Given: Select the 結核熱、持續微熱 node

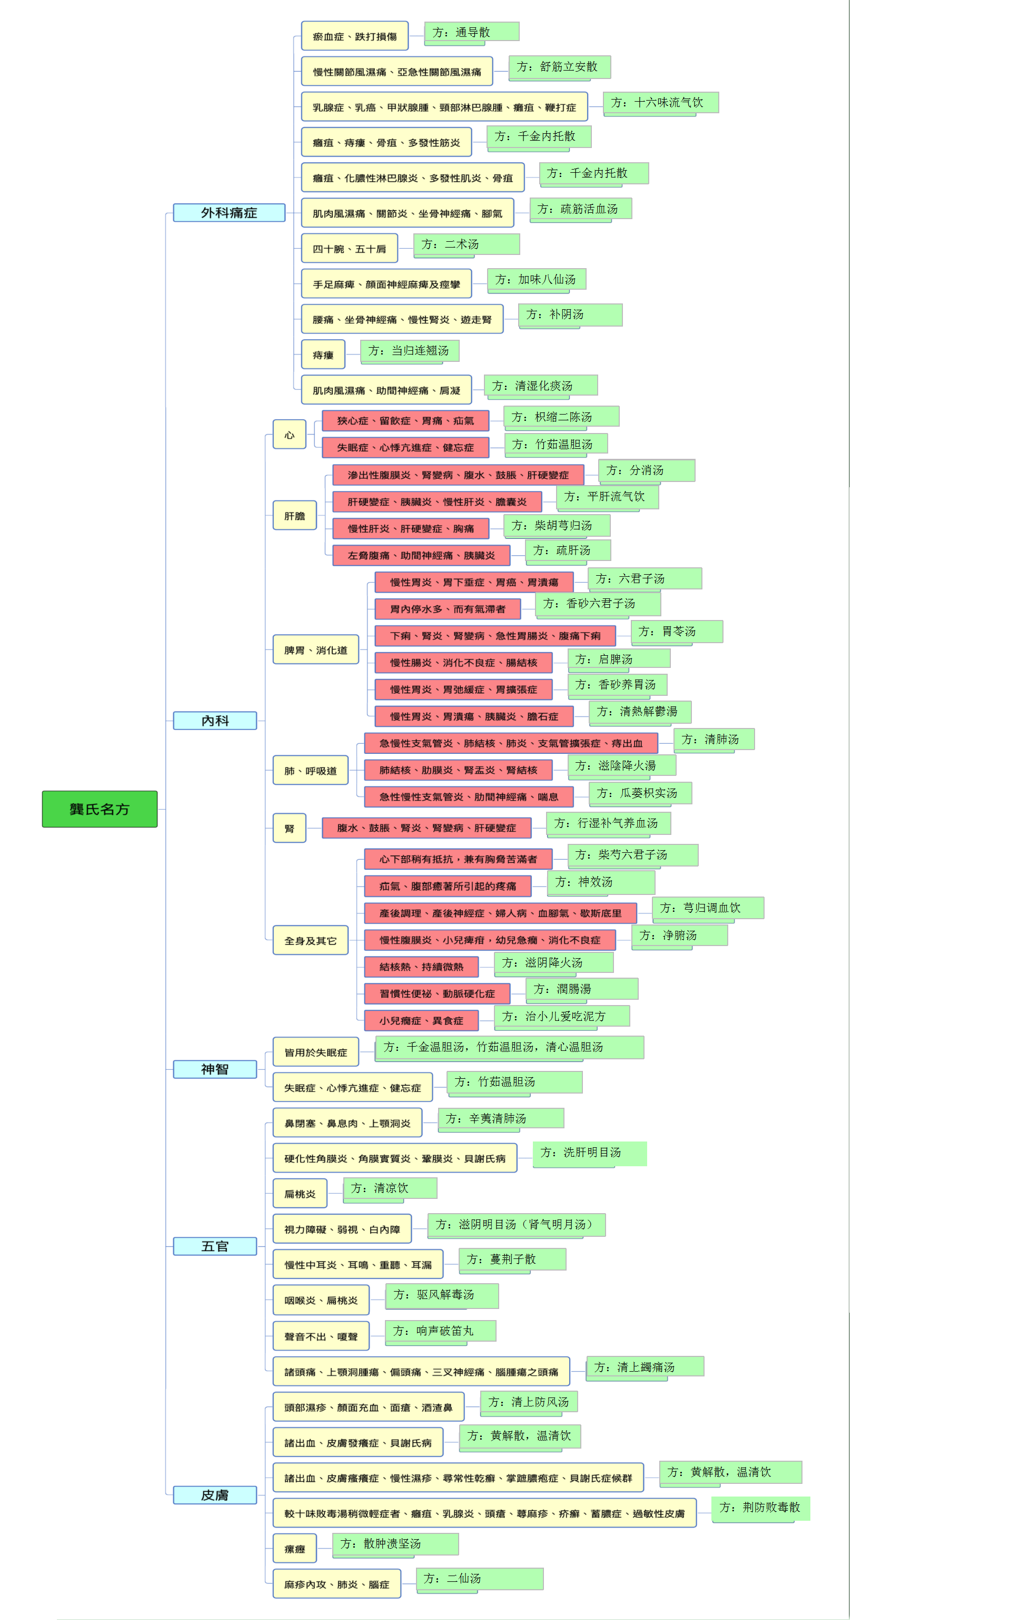Looking at the screenshot, I should click(421, 967).
